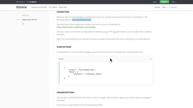Click the "channel": "[channel_name]" code line

pyautogui.click(x=87, y=74)
